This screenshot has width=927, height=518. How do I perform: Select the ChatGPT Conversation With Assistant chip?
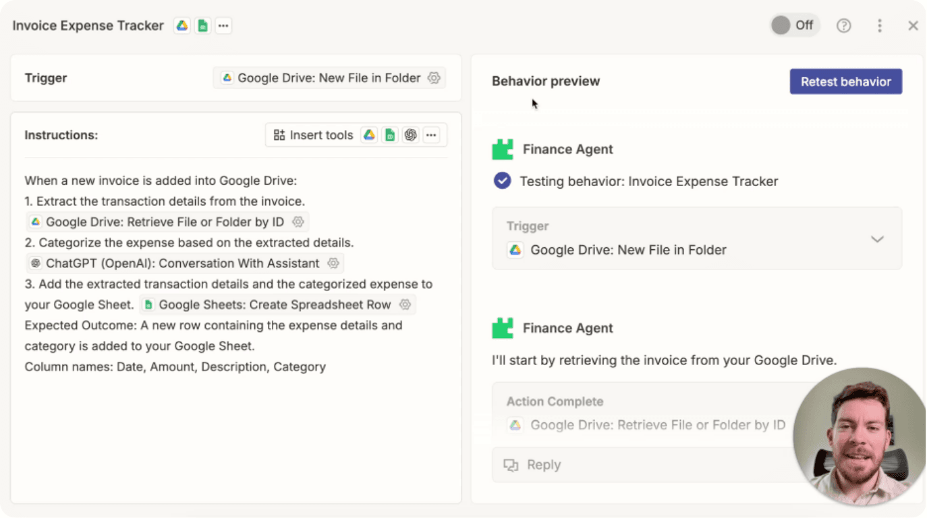pyautogui.click(x=185, y=263)
